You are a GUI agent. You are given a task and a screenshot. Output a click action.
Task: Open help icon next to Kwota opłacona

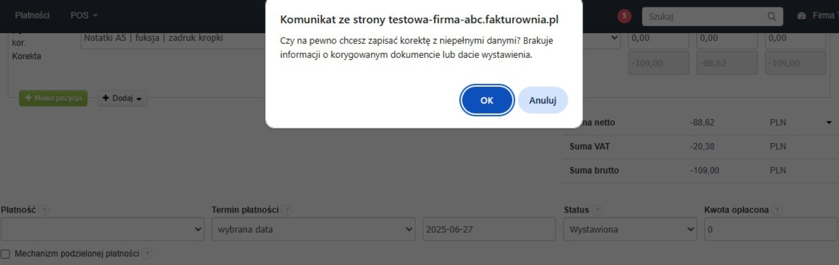(777, 210)
